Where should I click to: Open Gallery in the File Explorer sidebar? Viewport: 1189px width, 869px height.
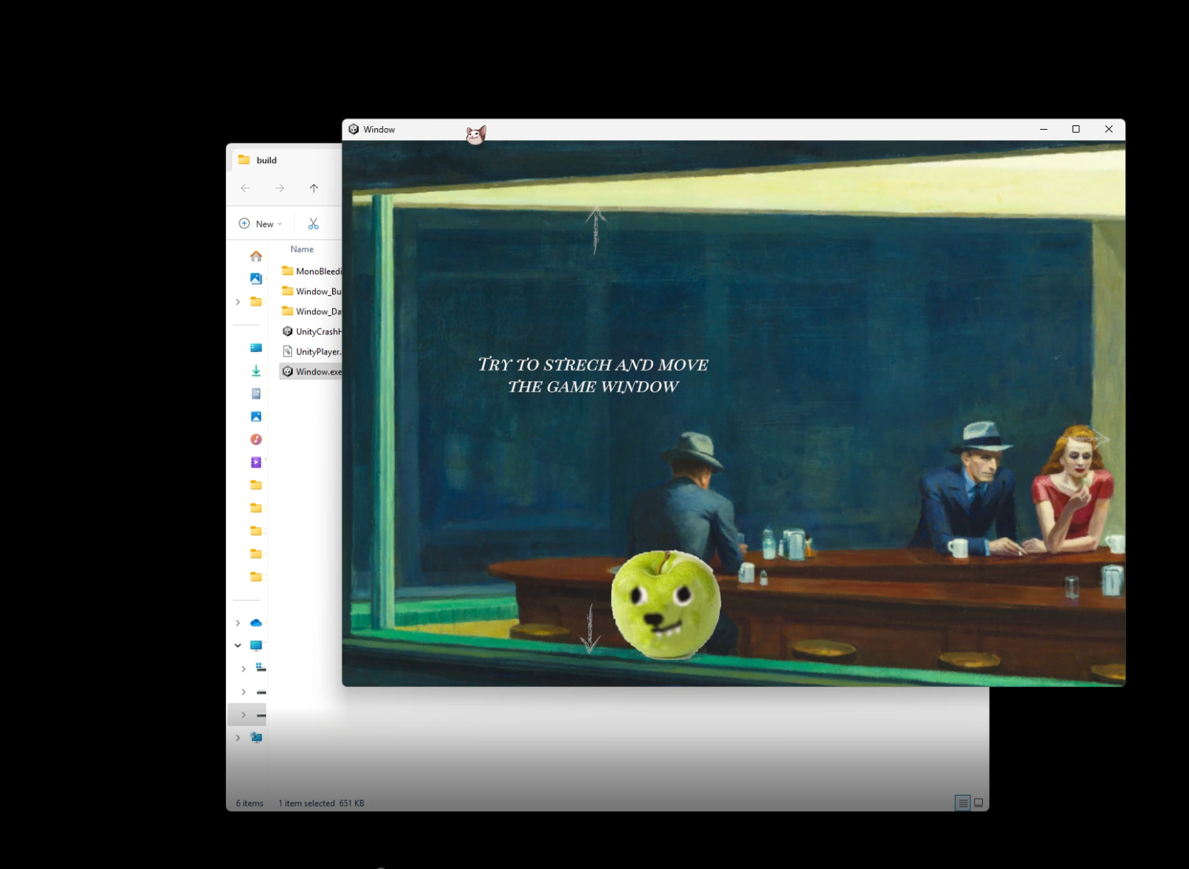point(256,279)
